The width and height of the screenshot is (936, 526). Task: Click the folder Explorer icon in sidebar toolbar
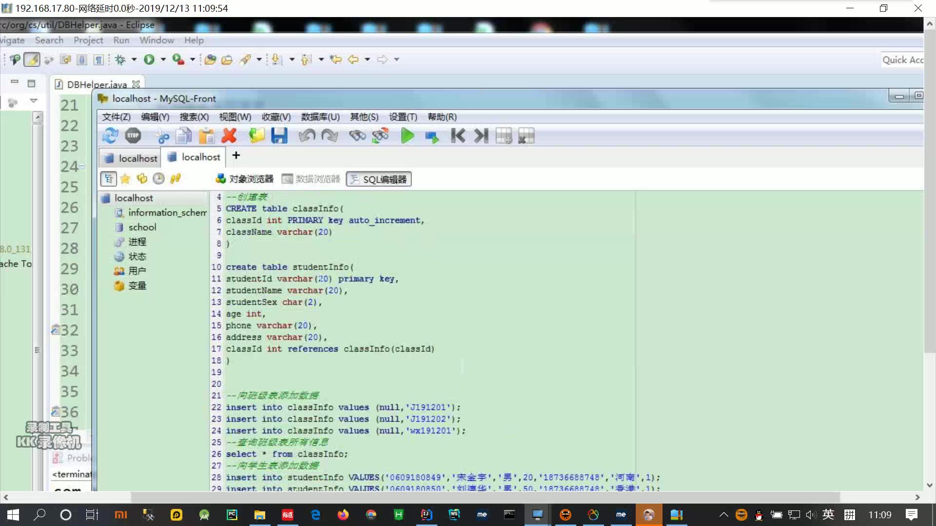click(142, 179)
